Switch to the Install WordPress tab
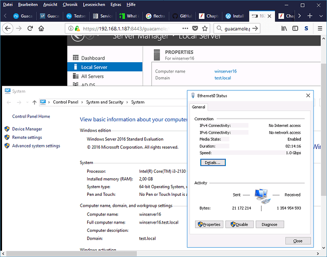Viewport: 327px width, 257px height. 235,16
